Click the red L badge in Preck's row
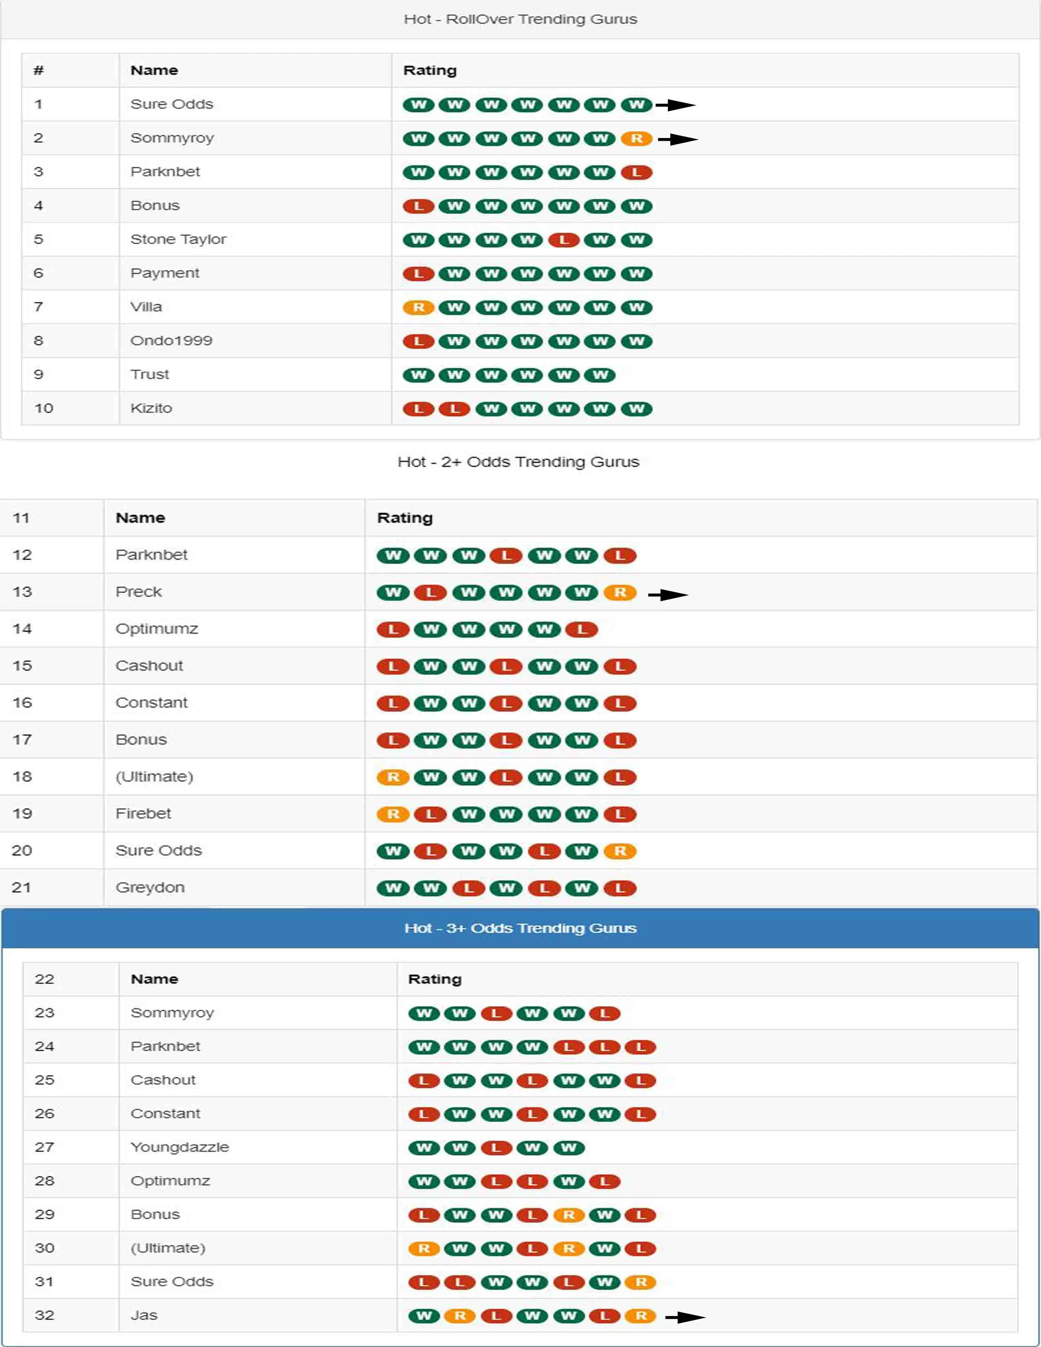The image size is (1041, 1347). tap(430, 593)
